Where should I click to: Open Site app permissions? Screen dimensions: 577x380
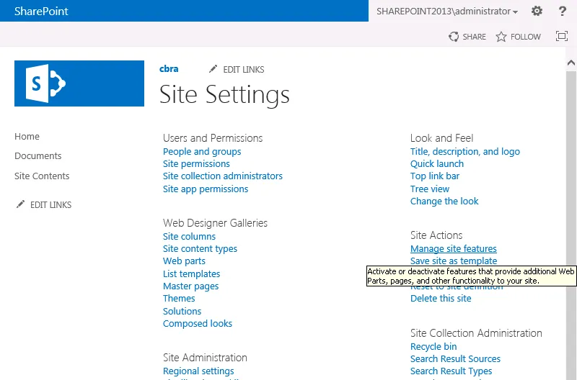pos(206,189)
